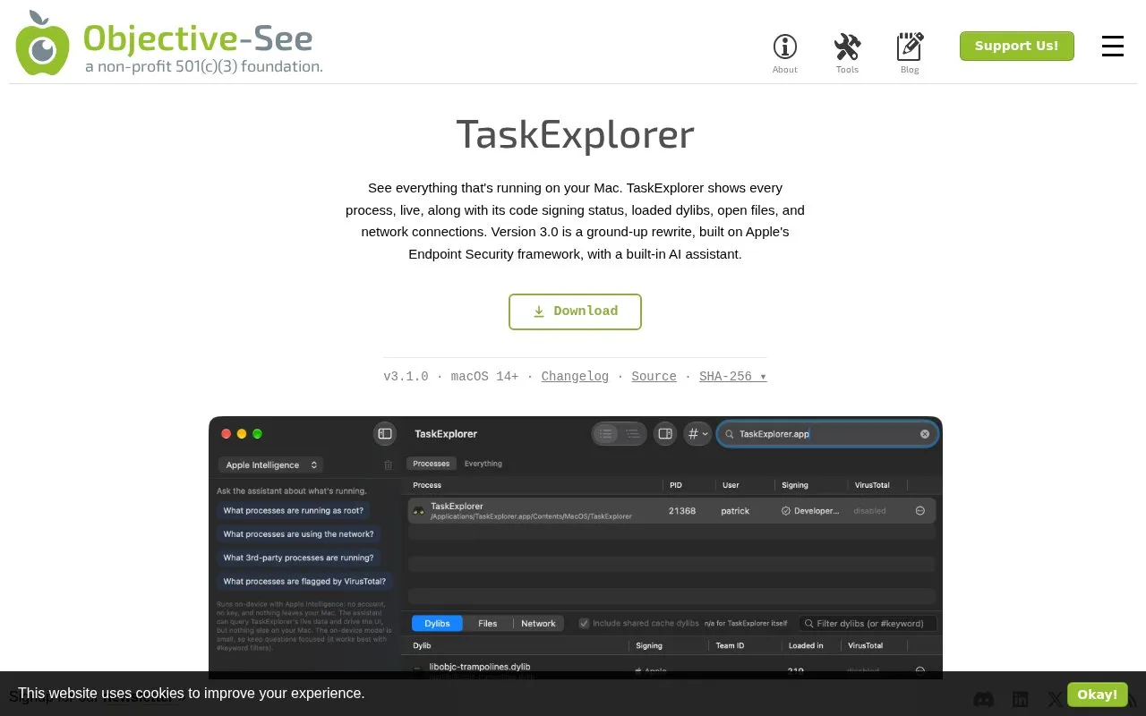This screenshot has height=716, width=1146.
Task: Click the tree list view icon in screenshot
Action: coord(632,433)
